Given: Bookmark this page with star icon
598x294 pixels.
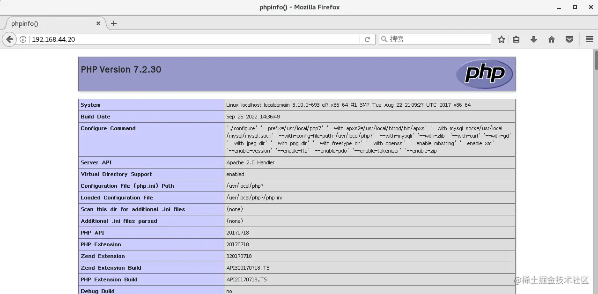Looking at the screenshot, I should tap(502, 39).
